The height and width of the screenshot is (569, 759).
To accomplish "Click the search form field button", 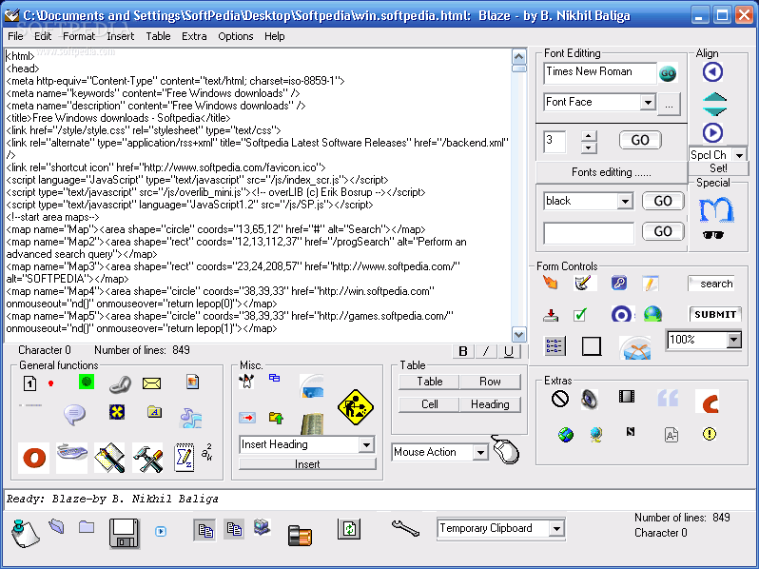I will click(711, 284).
